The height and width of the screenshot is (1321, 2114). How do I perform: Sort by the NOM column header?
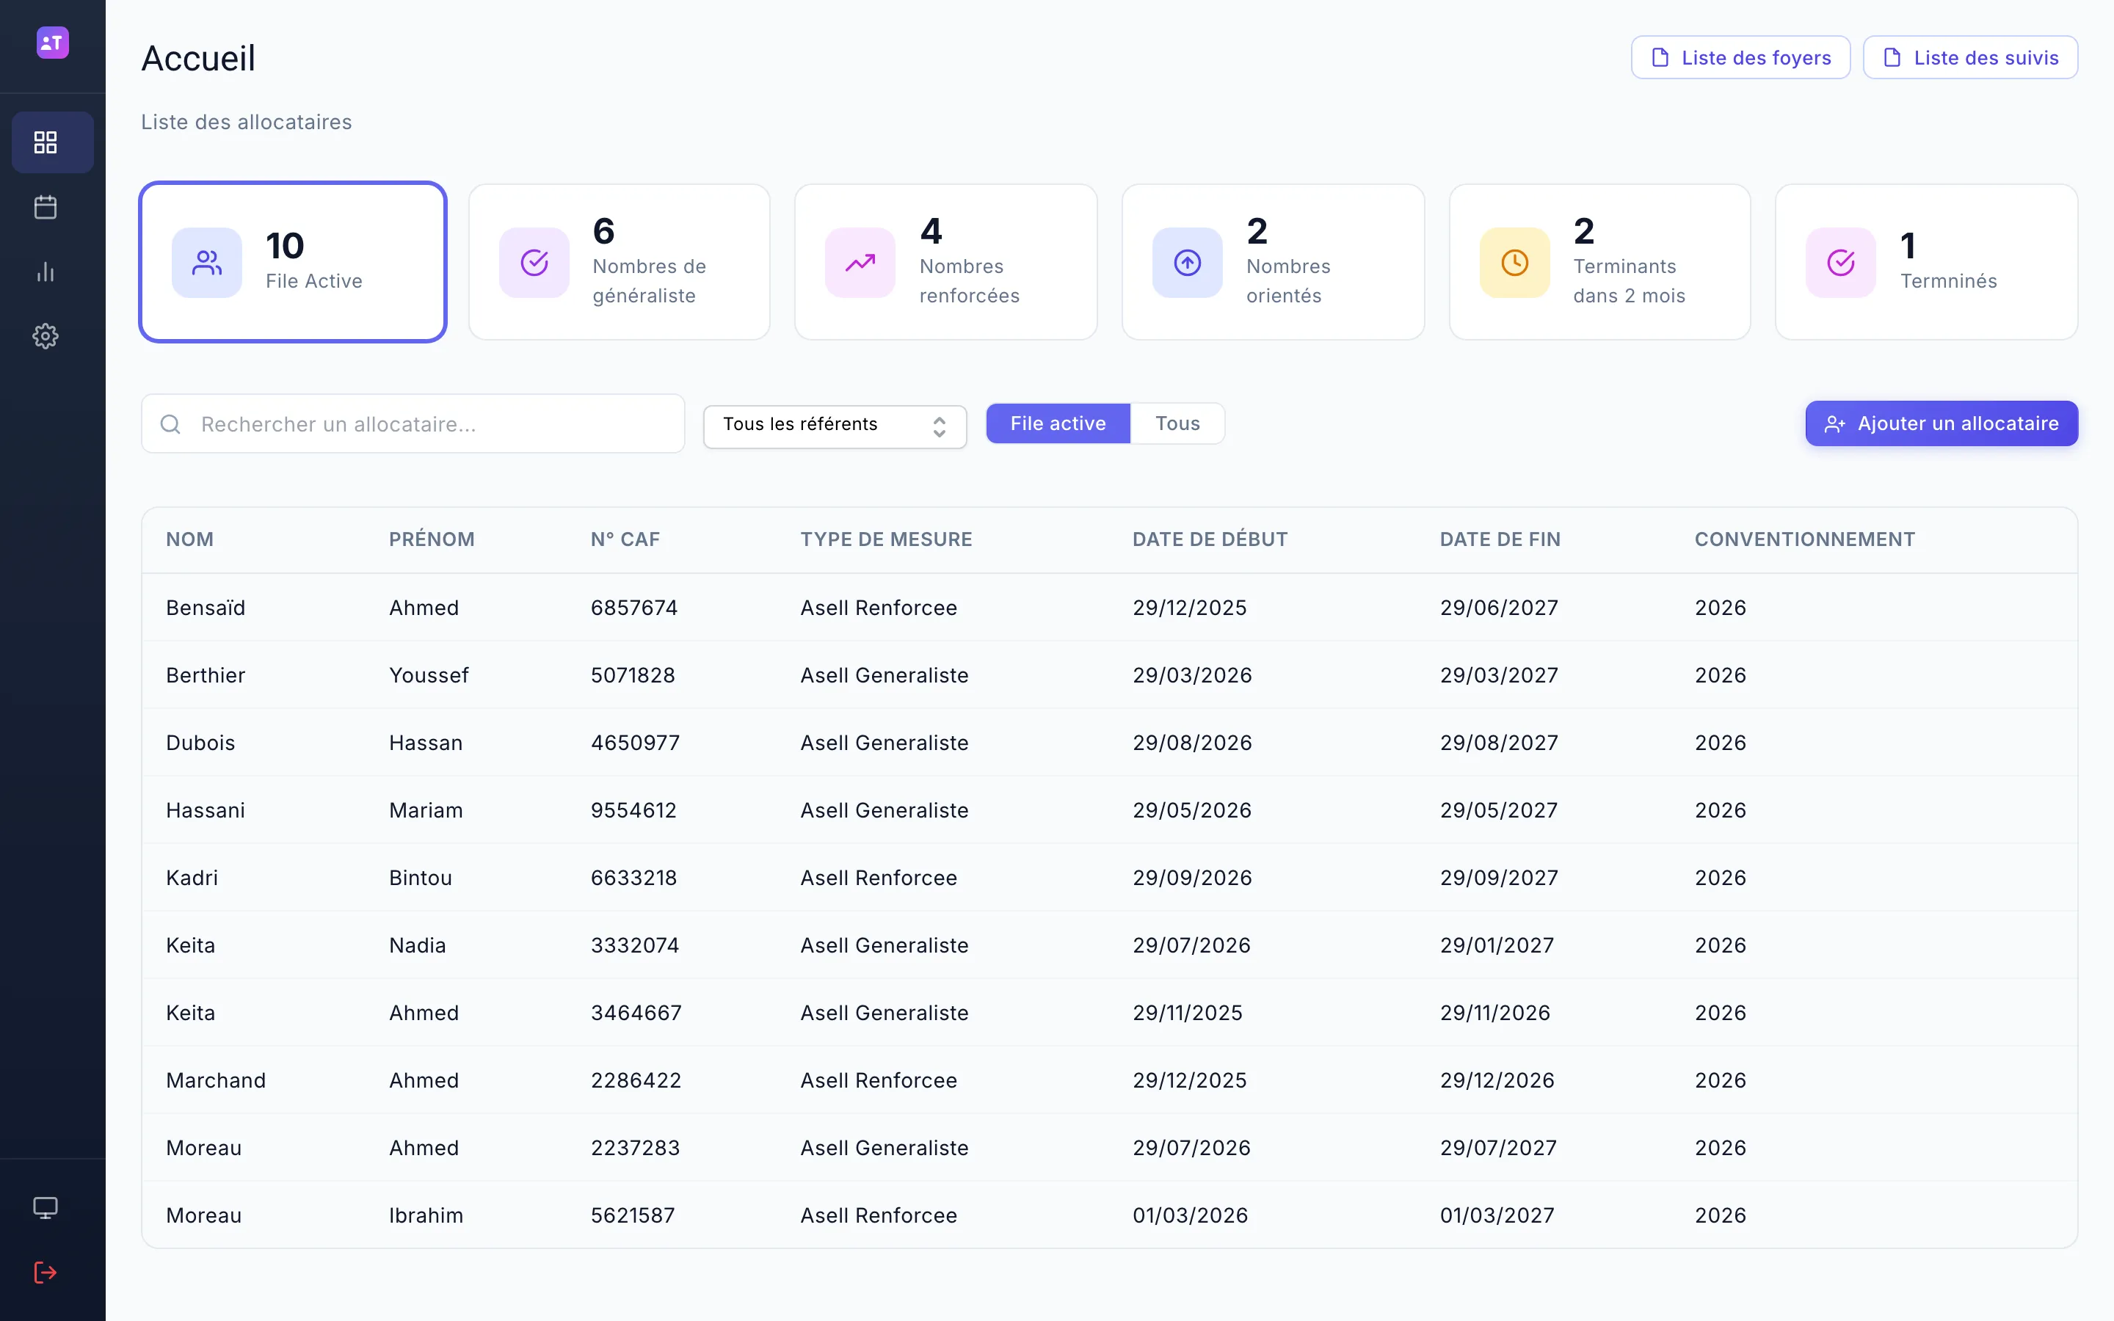189,540
